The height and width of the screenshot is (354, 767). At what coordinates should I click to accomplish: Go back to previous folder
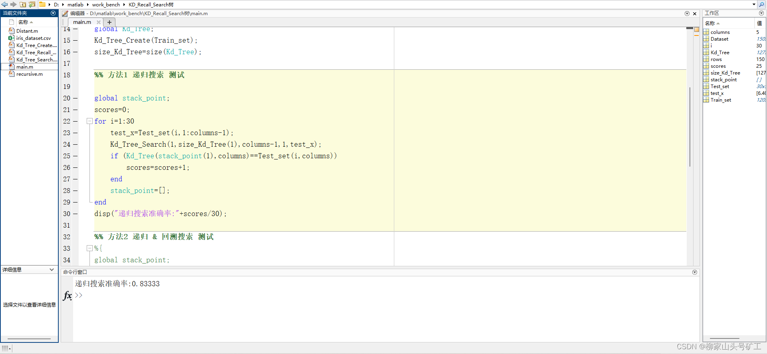pyautogui.click(x=4, y=4)
